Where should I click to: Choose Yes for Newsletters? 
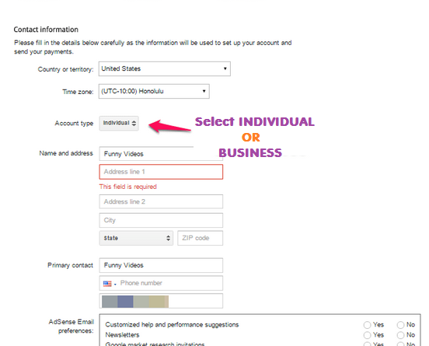coord(367,335)
